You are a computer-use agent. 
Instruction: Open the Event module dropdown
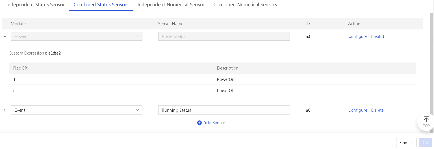click(x=77, y=110)
